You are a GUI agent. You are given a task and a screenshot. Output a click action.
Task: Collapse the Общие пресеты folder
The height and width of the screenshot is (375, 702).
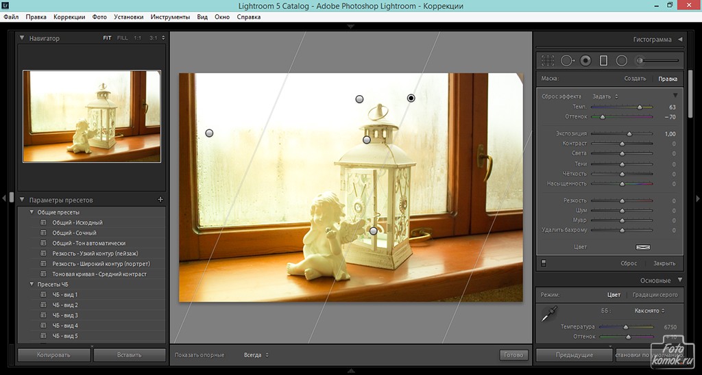(32, 212)
